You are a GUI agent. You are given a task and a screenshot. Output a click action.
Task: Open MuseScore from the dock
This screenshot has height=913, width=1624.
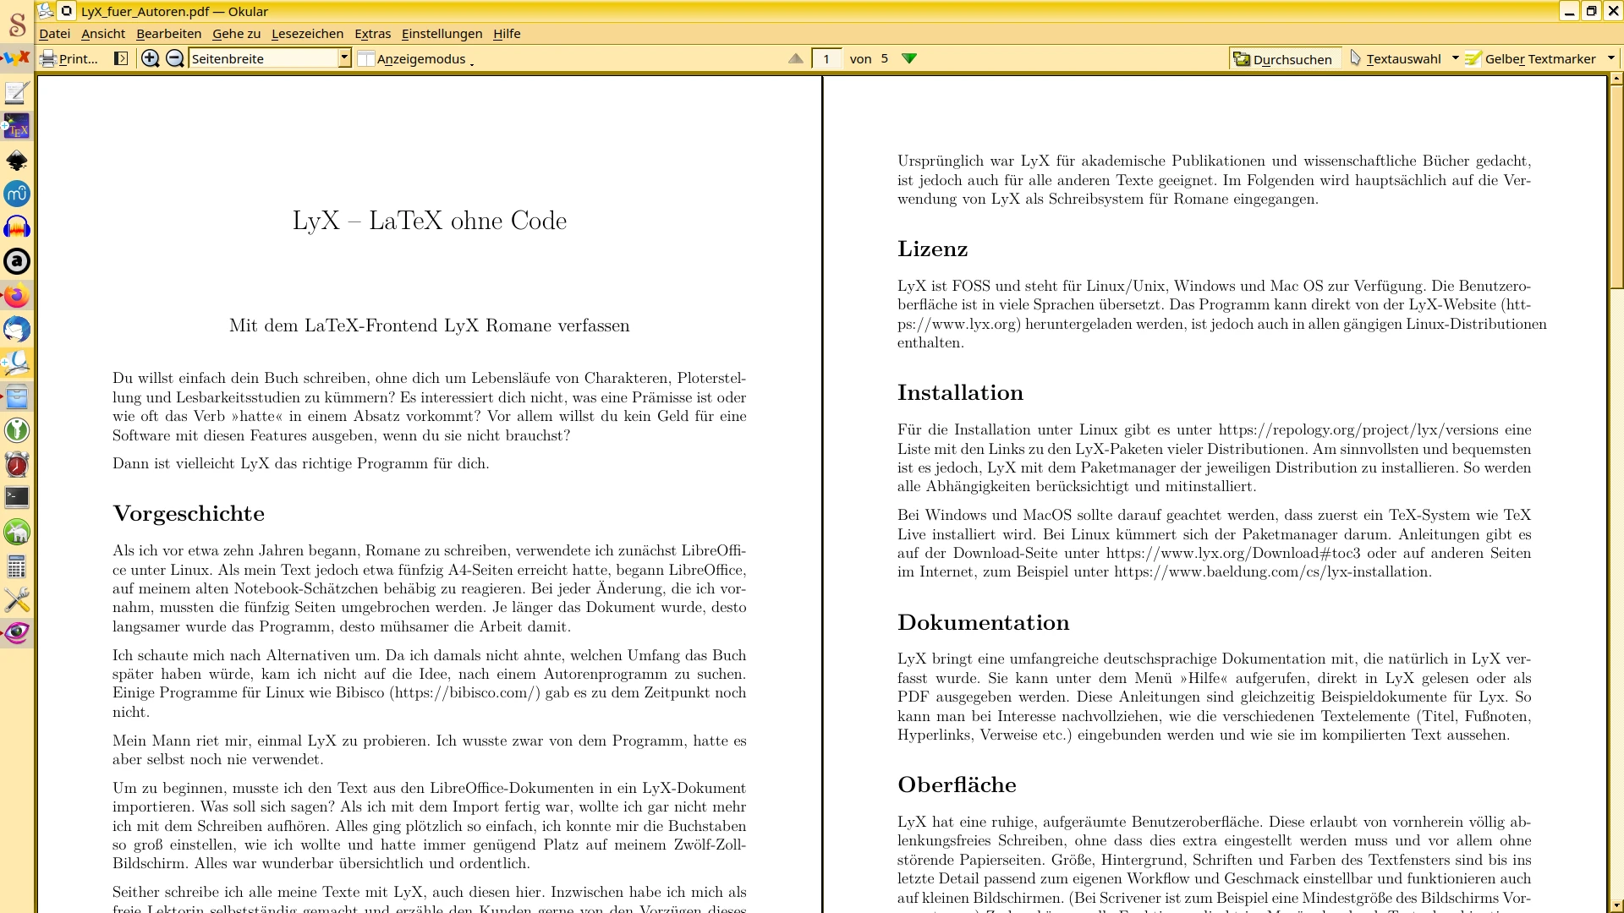tap(17, 194)
